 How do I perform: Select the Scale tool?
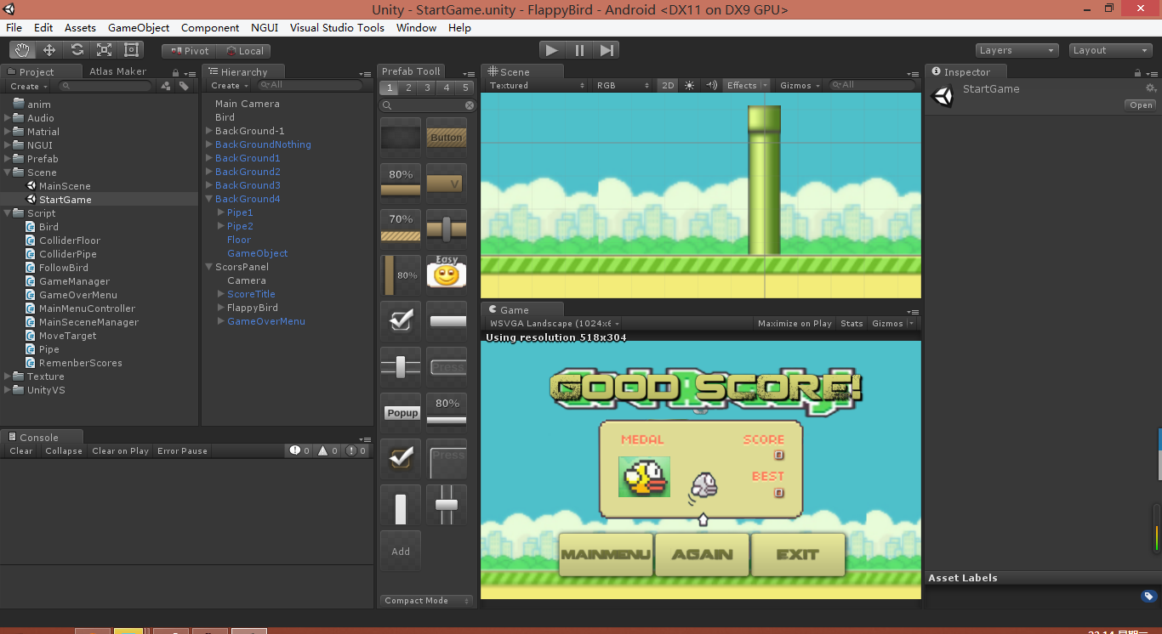pyautogui.click(x=104, y=50)
